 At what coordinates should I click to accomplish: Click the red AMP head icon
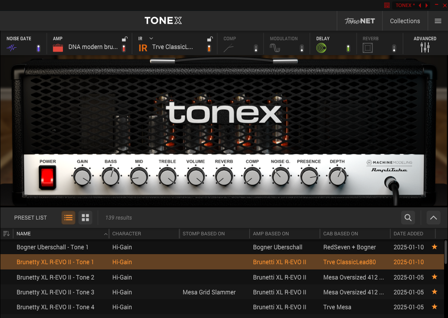tap(58, 48)
